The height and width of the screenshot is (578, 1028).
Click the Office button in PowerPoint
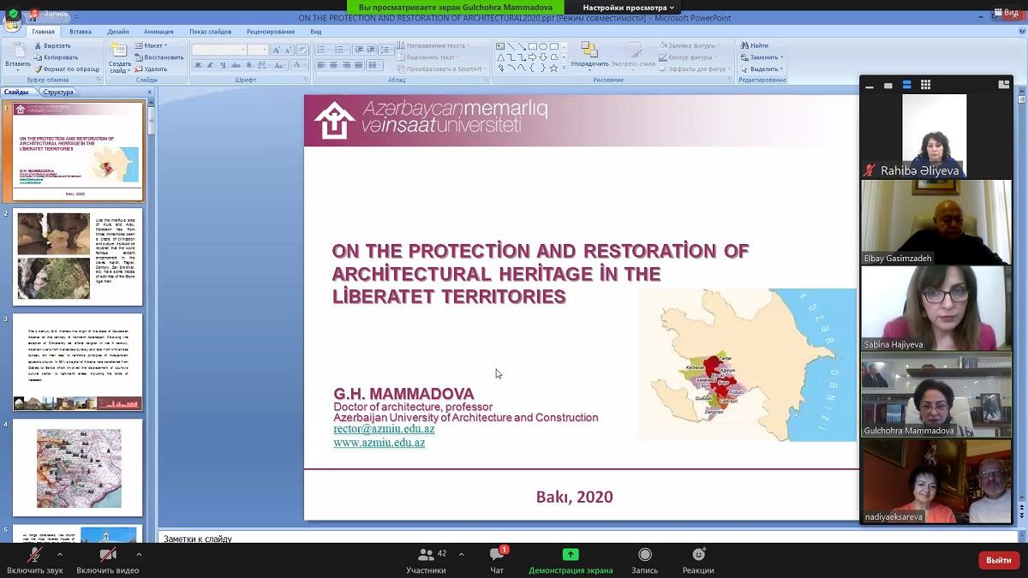click(12, 25)
